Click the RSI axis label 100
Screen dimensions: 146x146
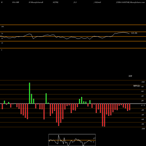click(2, 27)
